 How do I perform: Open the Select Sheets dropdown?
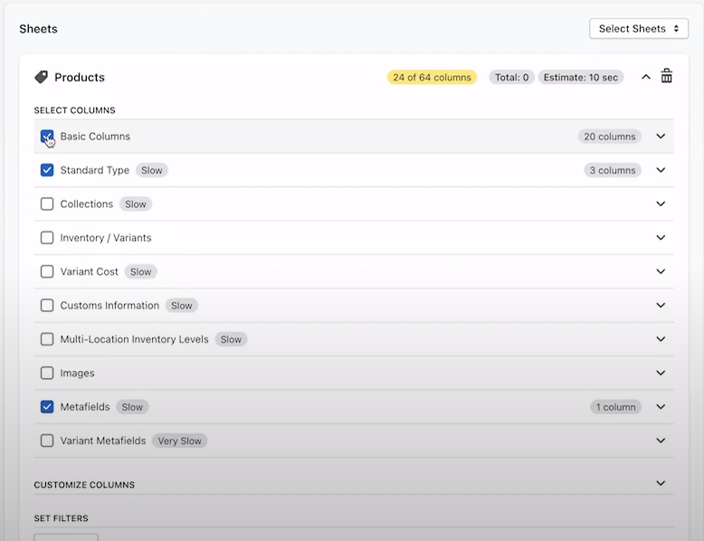click(639, 29)
